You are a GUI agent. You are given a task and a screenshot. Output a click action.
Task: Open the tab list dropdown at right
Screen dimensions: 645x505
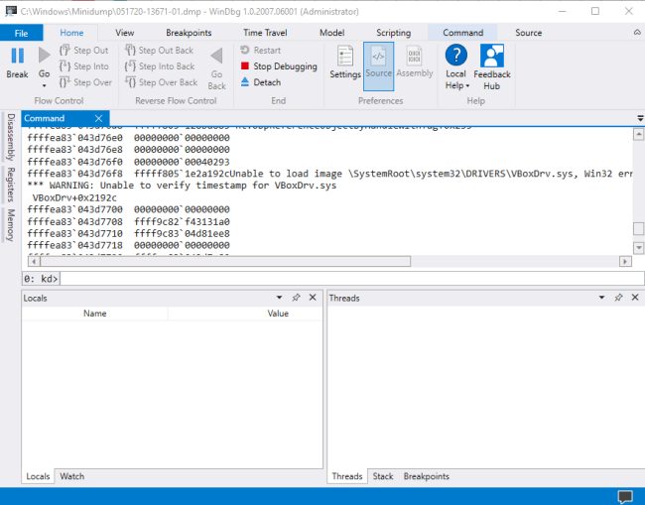tap(640, 118)
